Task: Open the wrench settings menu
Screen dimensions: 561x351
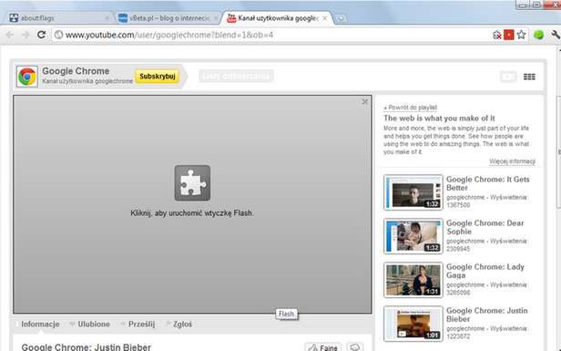Action: click(556, 35)
